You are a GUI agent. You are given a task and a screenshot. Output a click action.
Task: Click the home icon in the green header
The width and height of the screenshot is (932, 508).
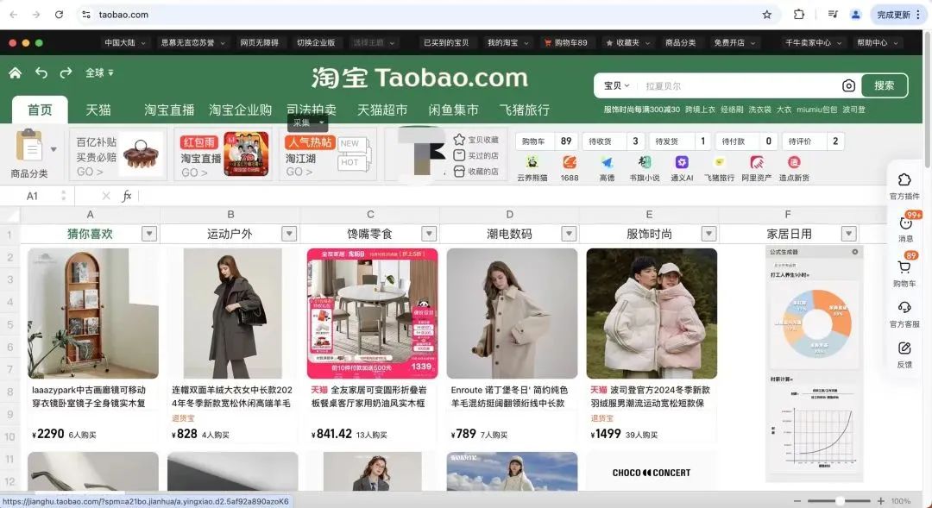coord(16,72)
